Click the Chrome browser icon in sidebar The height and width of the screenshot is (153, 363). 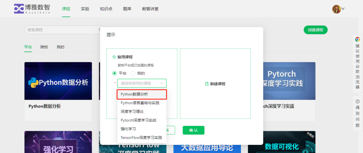click(357, 39)
